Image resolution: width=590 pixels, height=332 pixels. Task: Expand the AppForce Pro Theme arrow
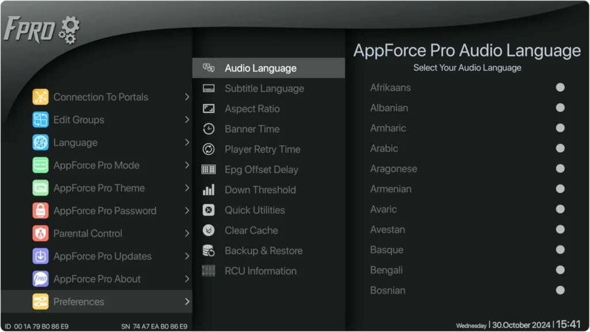[187, 188]
